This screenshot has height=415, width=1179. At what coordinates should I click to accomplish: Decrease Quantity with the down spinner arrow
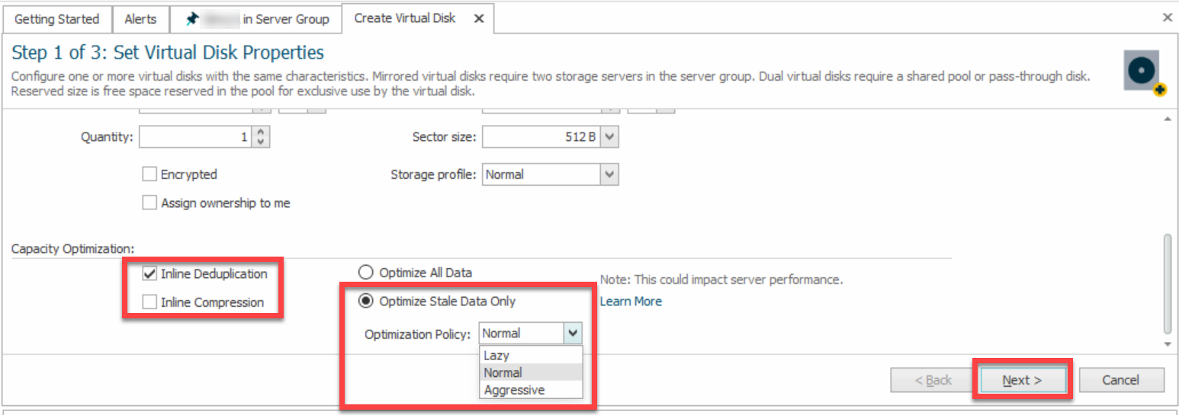tap(262, 142)
